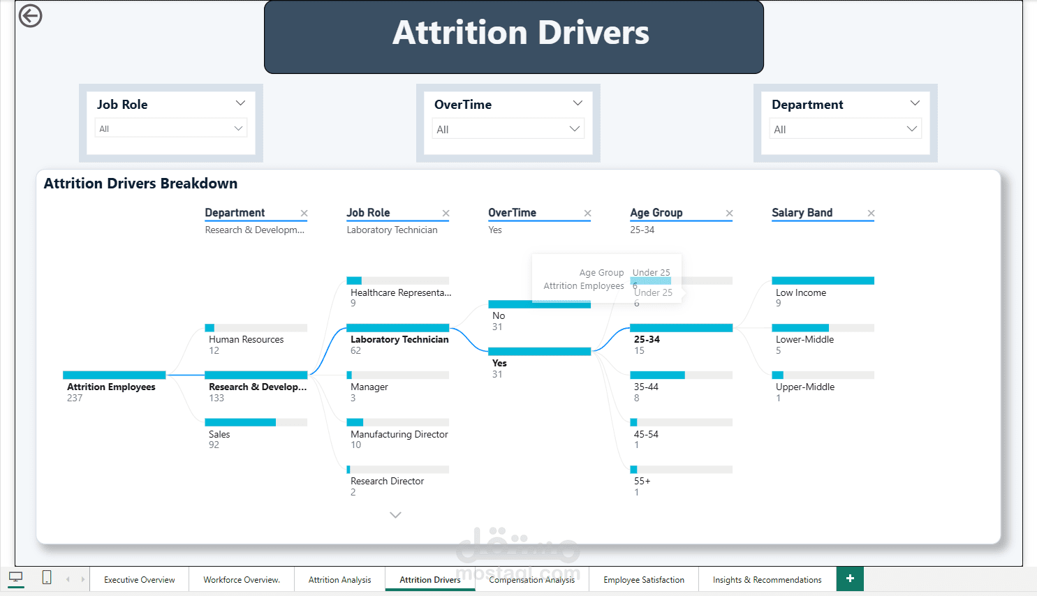Click the previous page tabs arrow
Screen dimensions: 1037x596
tap(68, 579)
